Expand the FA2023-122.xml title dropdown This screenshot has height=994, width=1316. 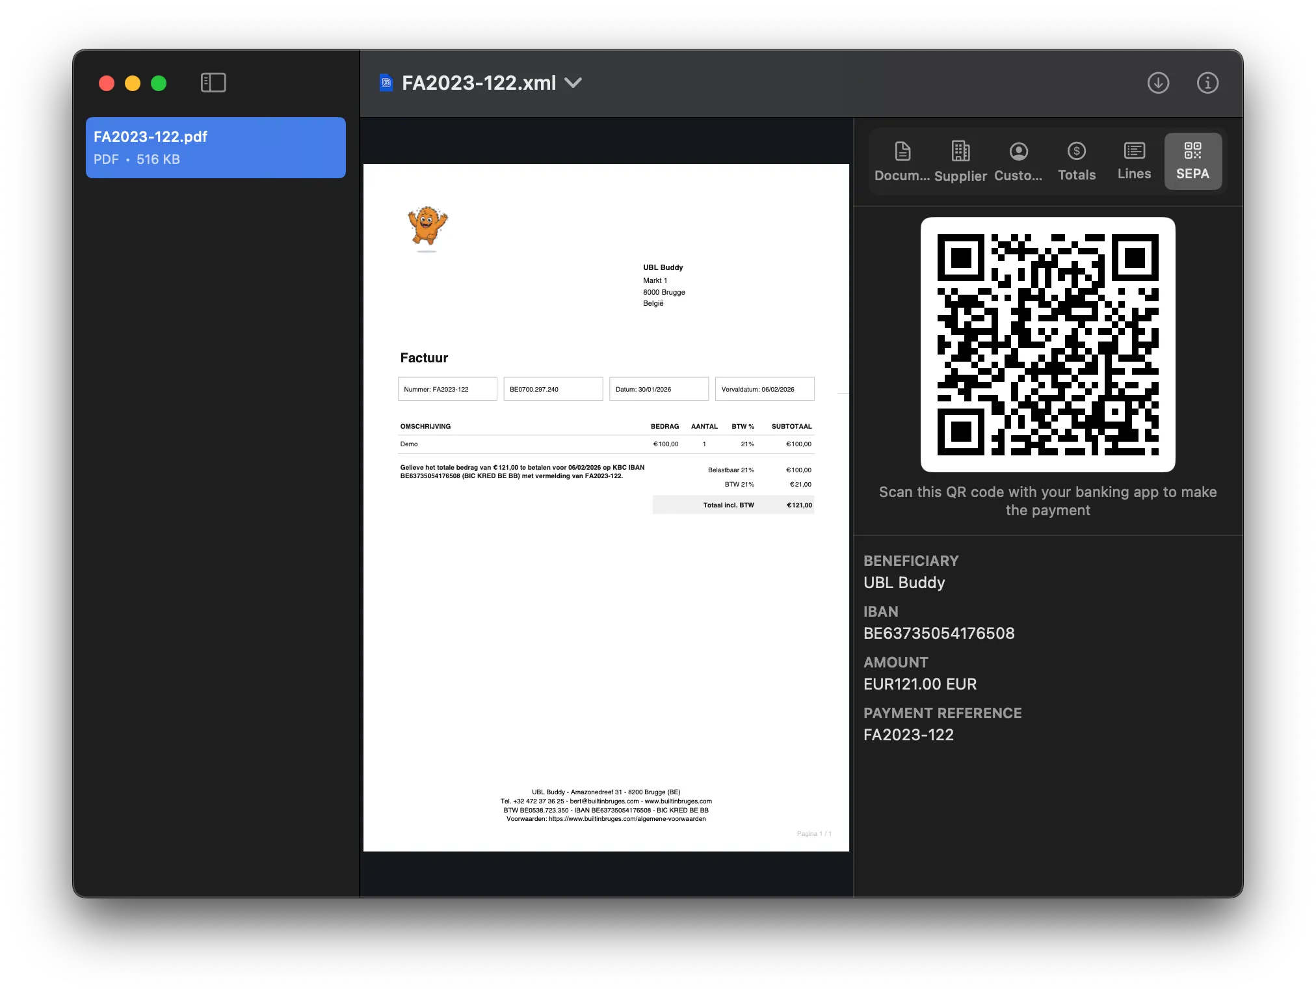574,83
